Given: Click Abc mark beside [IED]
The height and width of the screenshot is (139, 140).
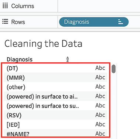Looking at the screenshot, I should coord(100,125).
